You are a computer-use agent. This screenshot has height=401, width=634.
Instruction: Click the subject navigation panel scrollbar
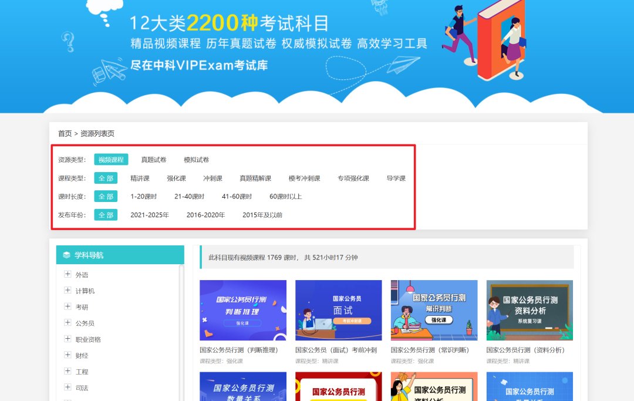(181, 333)
